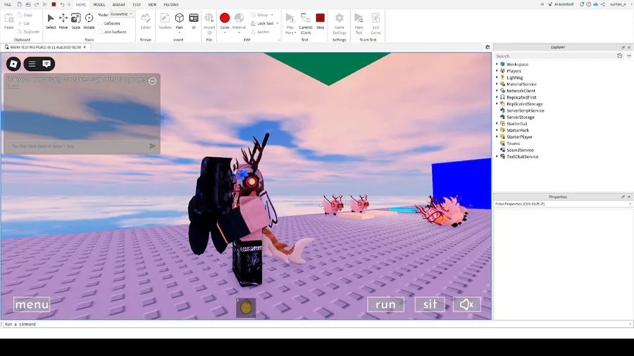The height and width of the screenshot is (356, 634).
Task: Click the share icon near username
Action: (x=602, y=4)
